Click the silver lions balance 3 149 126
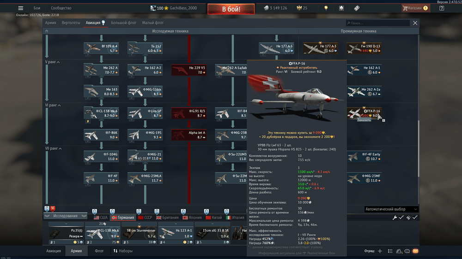462x259 pixels. click(x=275, y=8)
